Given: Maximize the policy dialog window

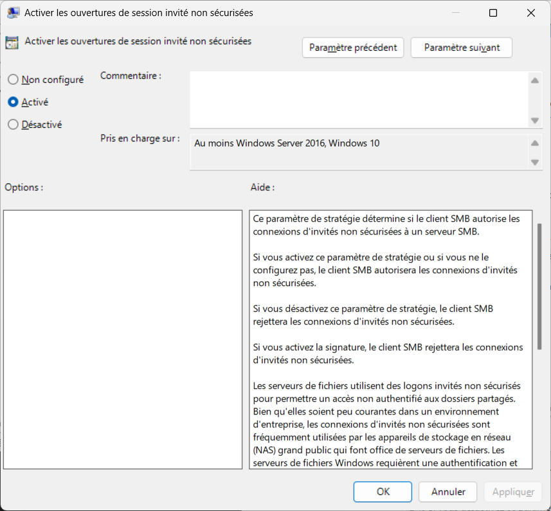Looking at the screenshot, I should (493, 13).
